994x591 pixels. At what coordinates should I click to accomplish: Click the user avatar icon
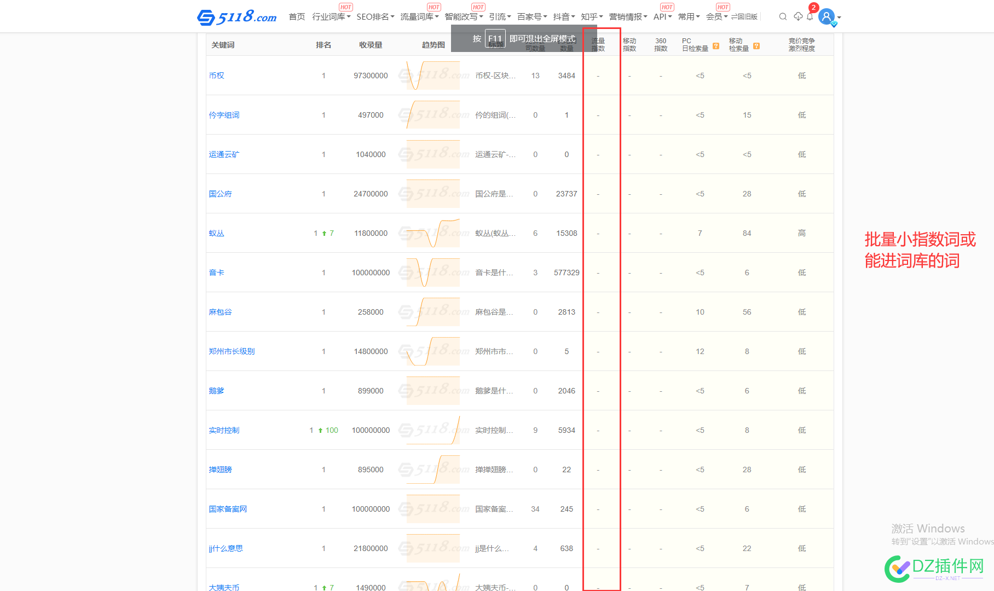[x=827, y=16]
